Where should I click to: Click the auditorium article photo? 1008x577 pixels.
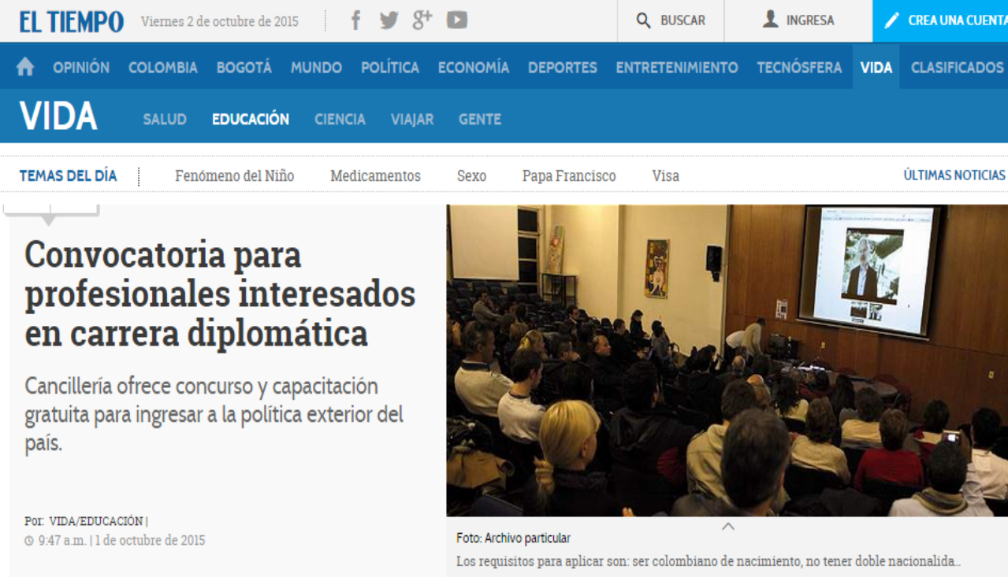click(x=727, y=361)
